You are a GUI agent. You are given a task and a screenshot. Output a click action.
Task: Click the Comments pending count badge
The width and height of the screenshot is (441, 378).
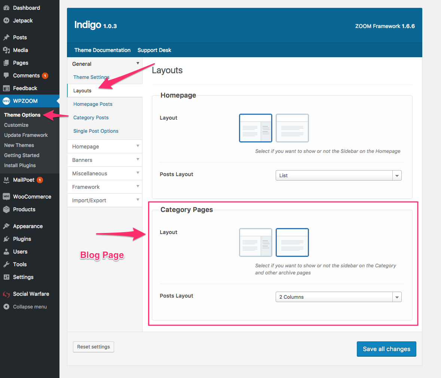(45, 76)
